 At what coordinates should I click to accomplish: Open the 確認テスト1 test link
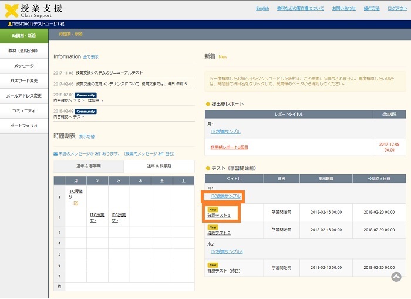coord(219,216)
